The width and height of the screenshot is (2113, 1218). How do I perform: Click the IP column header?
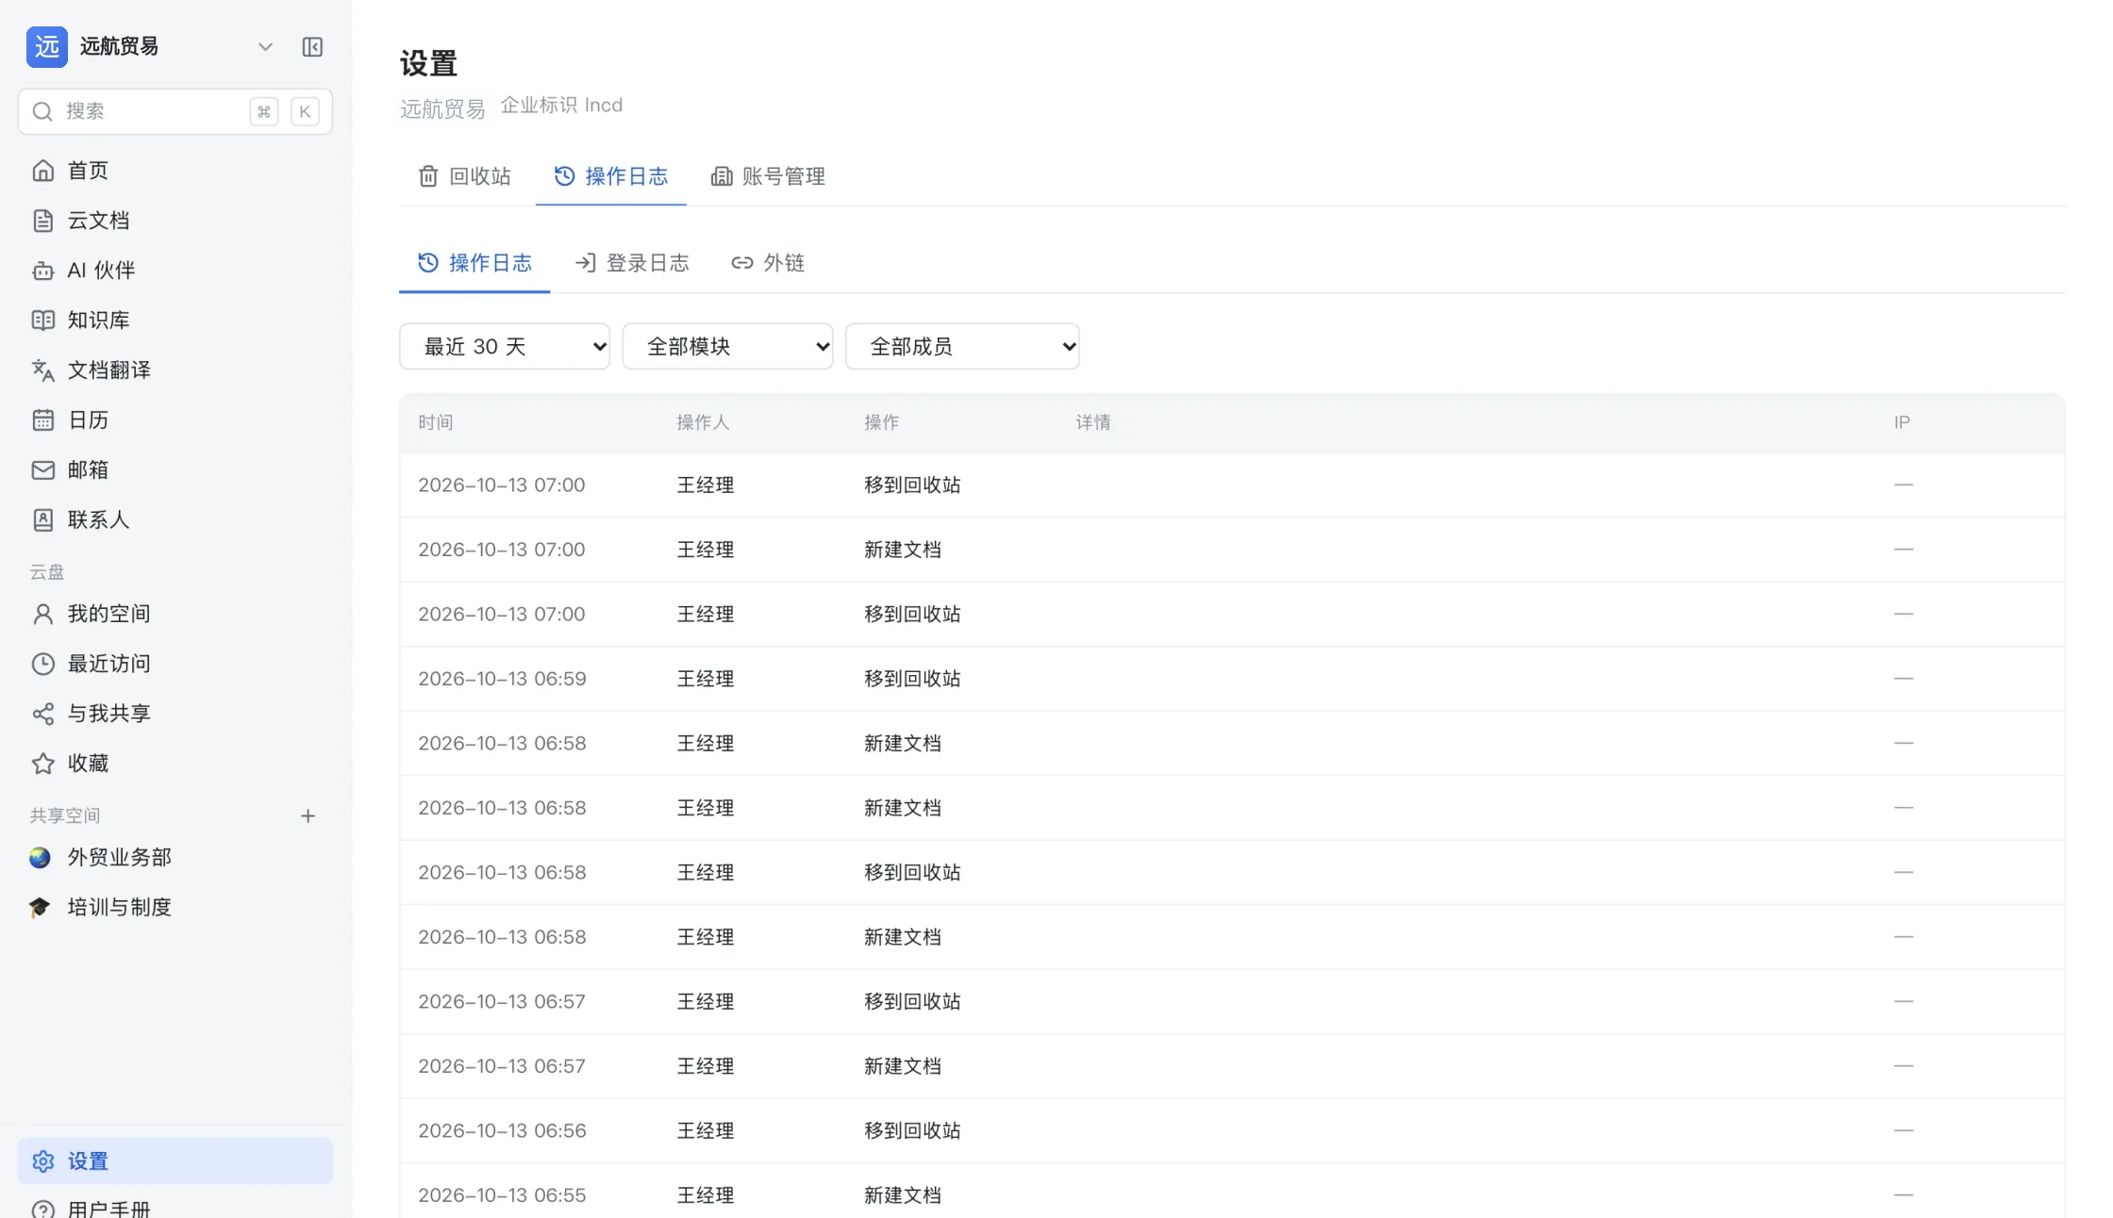(x=1902, y=423)
